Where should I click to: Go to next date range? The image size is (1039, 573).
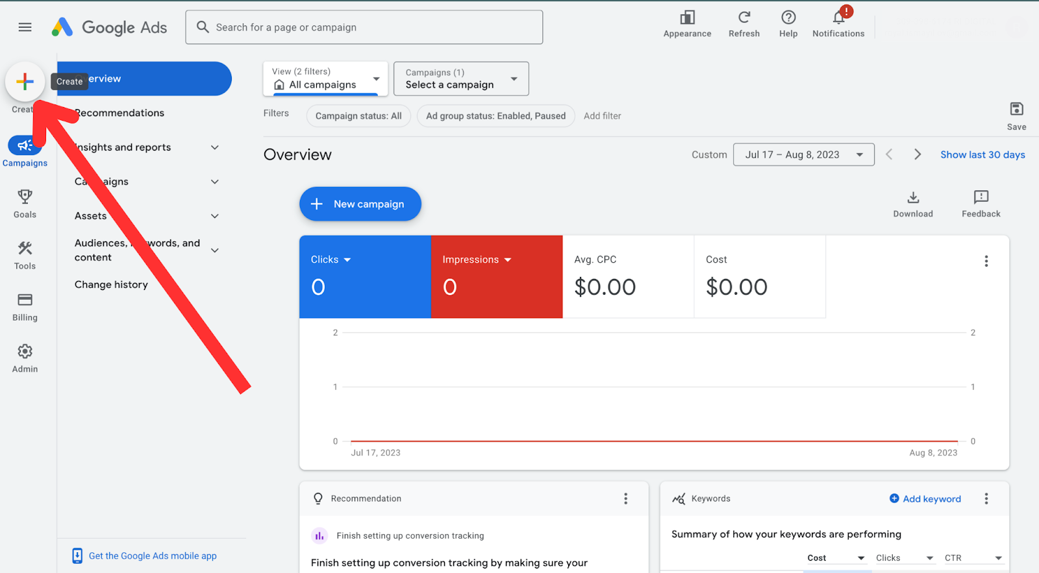click(917, 154)
